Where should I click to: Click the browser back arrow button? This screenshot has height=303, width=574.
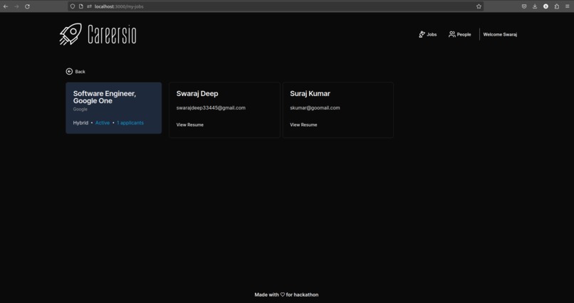[x=6, y=6]
